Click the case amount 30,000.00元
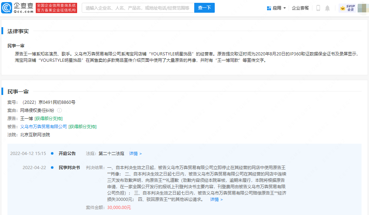Image resolution: width=369 pixels, height=215 pixels. (x=119, y=208)
